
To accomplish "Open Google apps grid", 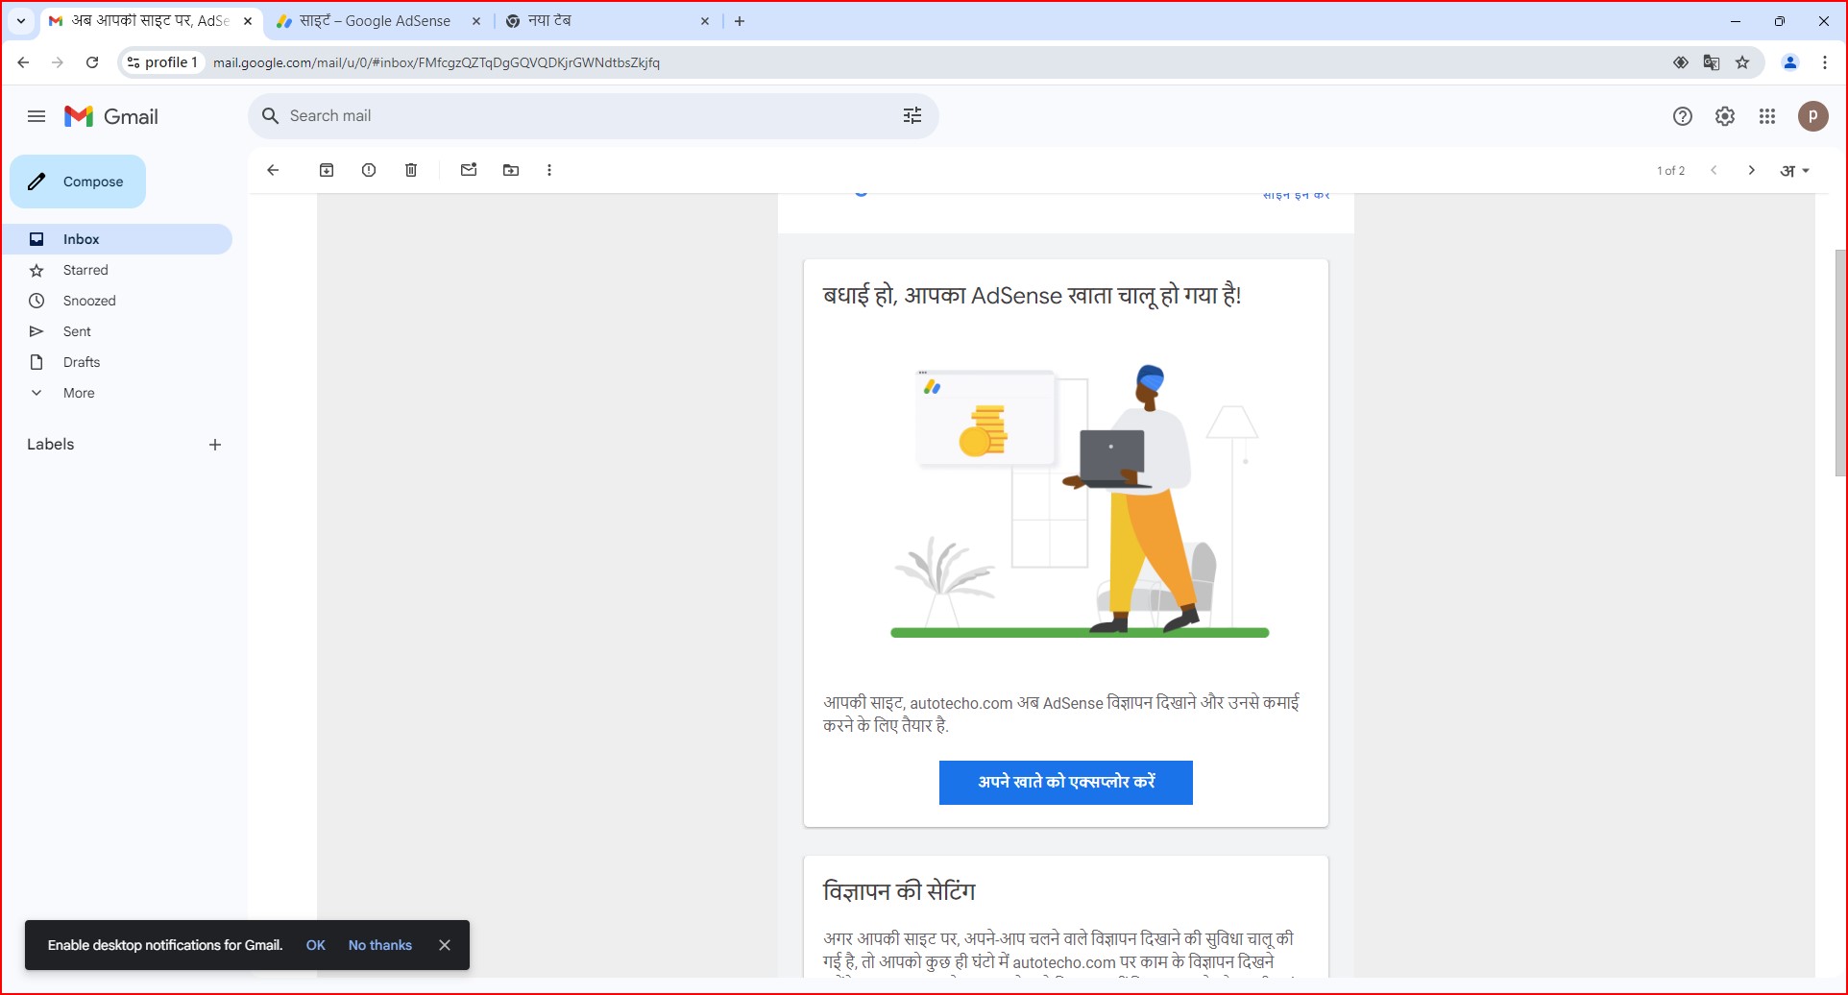I will pyautogui.click(x=1767, y=116).
